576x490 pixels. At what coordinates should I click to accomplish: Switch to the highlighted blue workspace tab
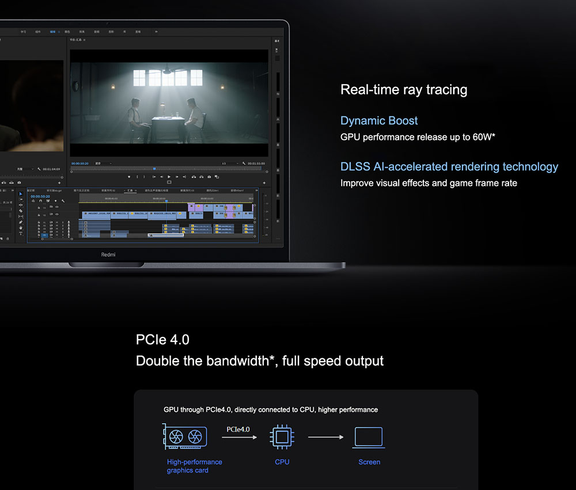tap(53, 32)
